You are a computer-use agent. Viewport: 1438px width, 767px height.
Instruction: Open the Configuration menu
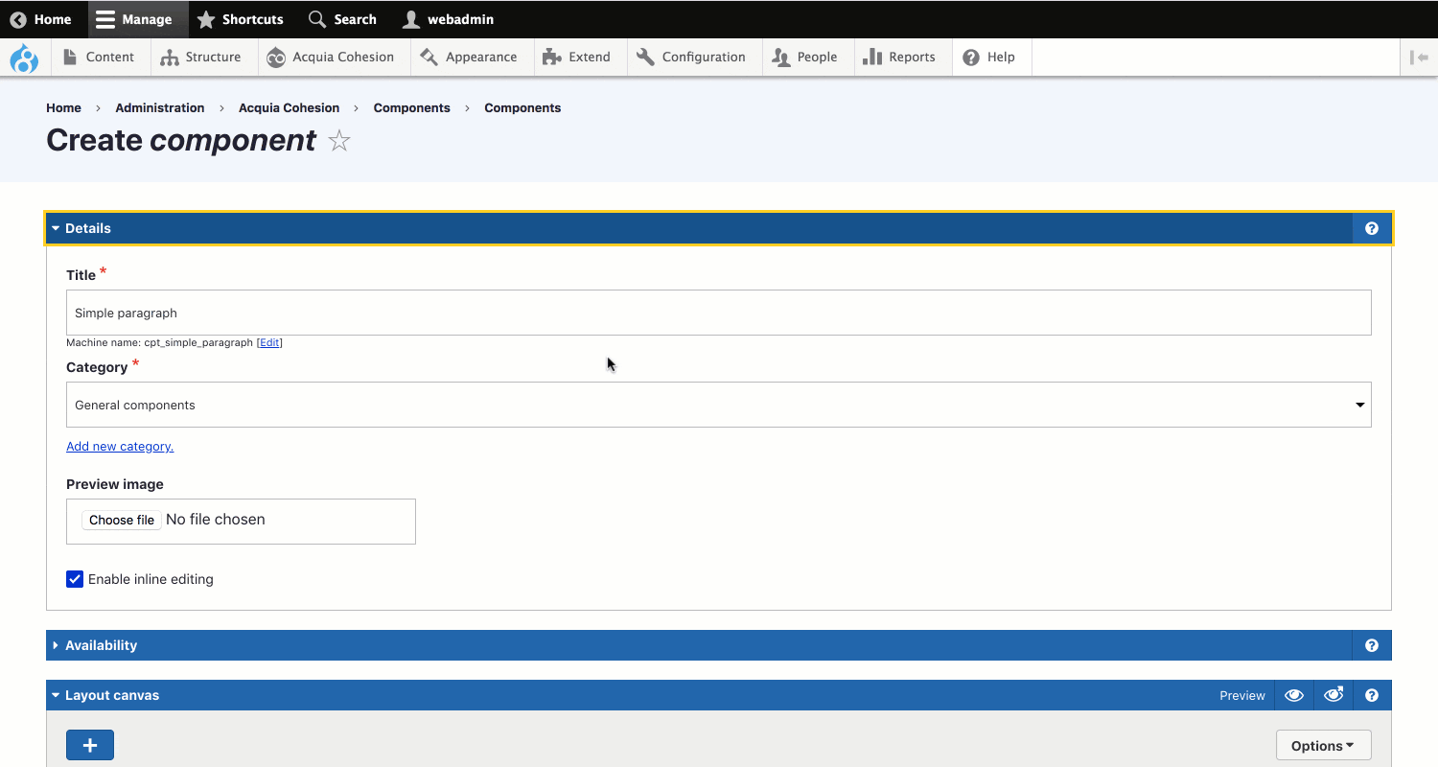coord(690,58)
